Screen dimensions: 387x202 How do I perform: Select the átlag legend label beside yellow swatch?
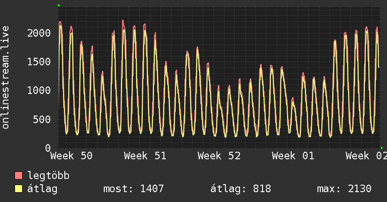pos(42,189)
